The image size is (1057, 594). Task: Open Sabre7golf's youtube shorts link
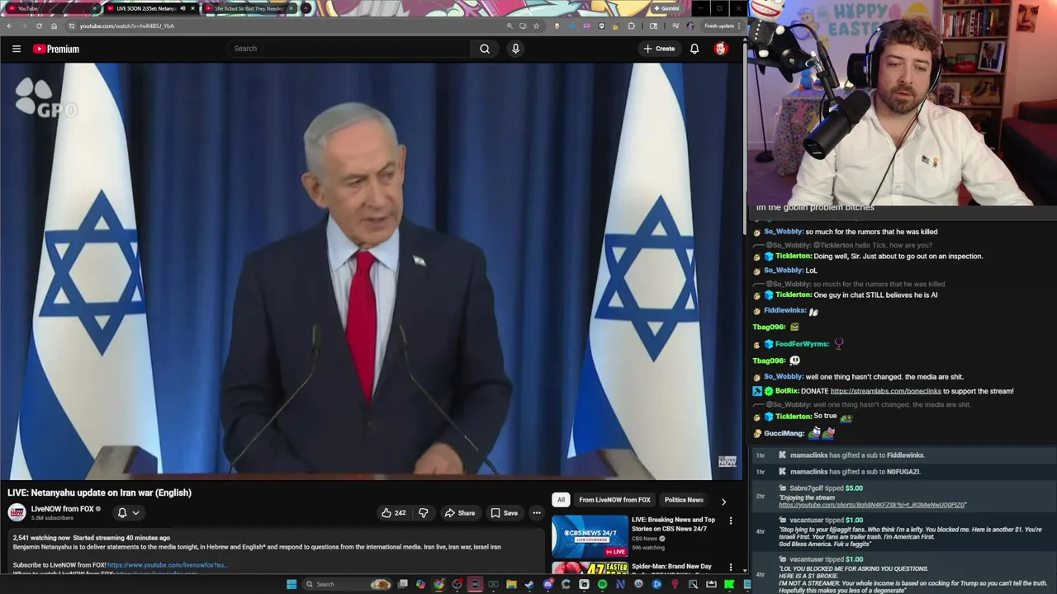pos(872,505)
